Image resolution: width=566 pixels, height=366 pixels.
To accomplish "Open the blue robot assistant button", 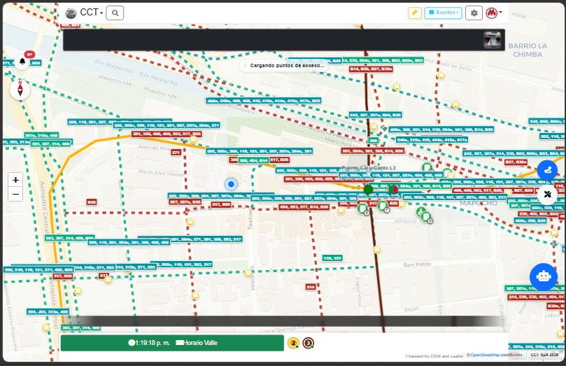I will pyautogui.click(x=543, y=277).
